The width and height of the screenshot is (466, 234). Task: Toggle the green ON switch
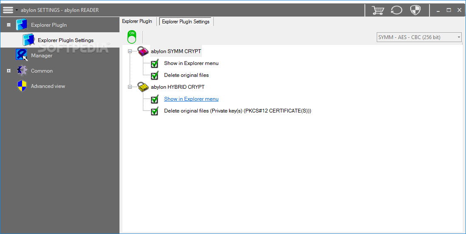click(x=132, y=37)
